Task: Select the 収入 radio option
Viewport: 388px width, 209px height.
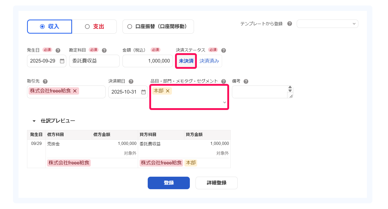Action: click(49, 27)
